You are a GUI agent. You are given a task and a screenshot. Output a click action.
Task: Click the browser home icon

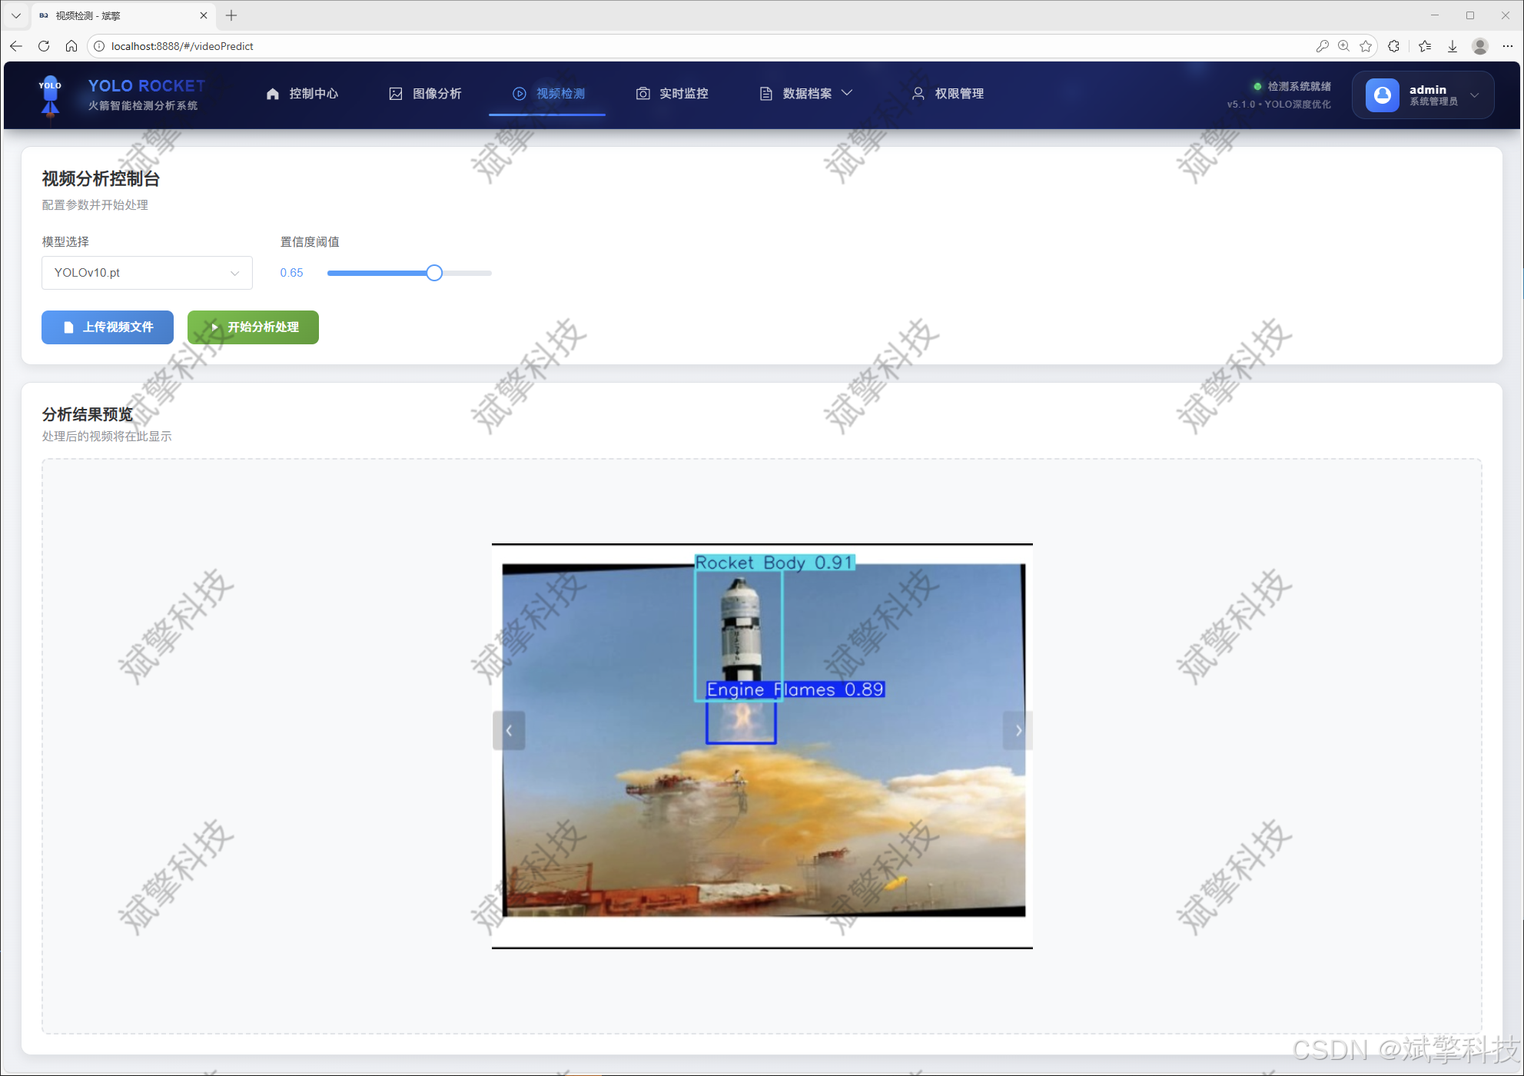(x=71, y=46)
